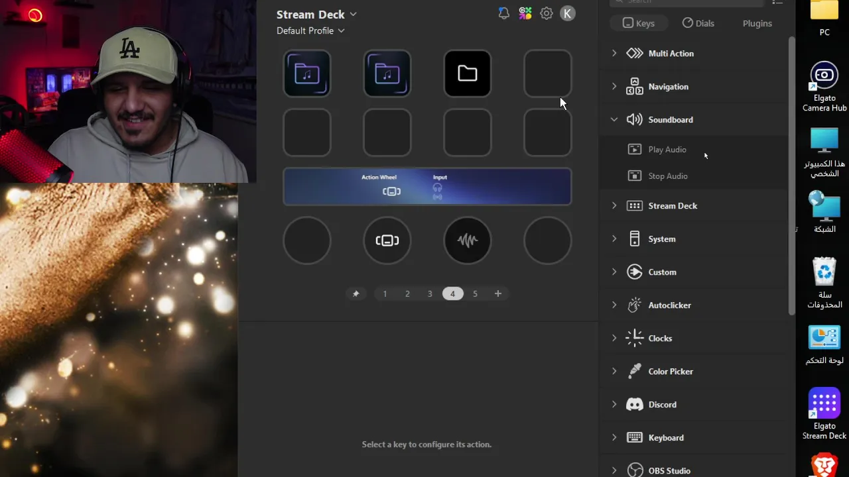The image size is (849, 477).
Task: Expand the Autoclicker chevron
Action: pyautogui.click(x=614, y=305)
